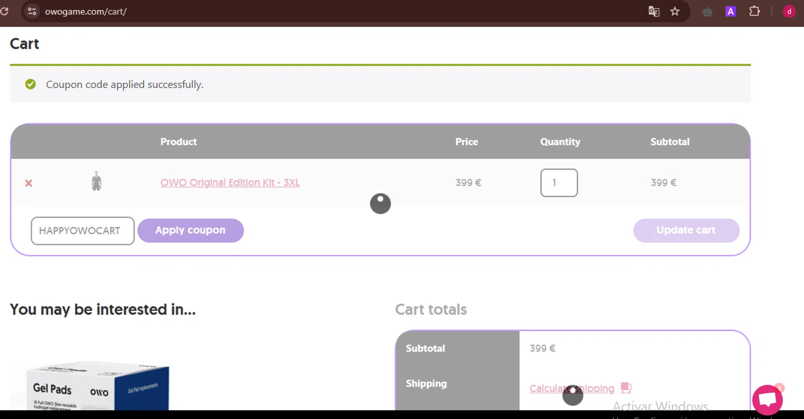Click the 399 € cart totals subtotal value
Image resolution: width=804 pixels, height=419 pixels.
(x=542, y=348)
